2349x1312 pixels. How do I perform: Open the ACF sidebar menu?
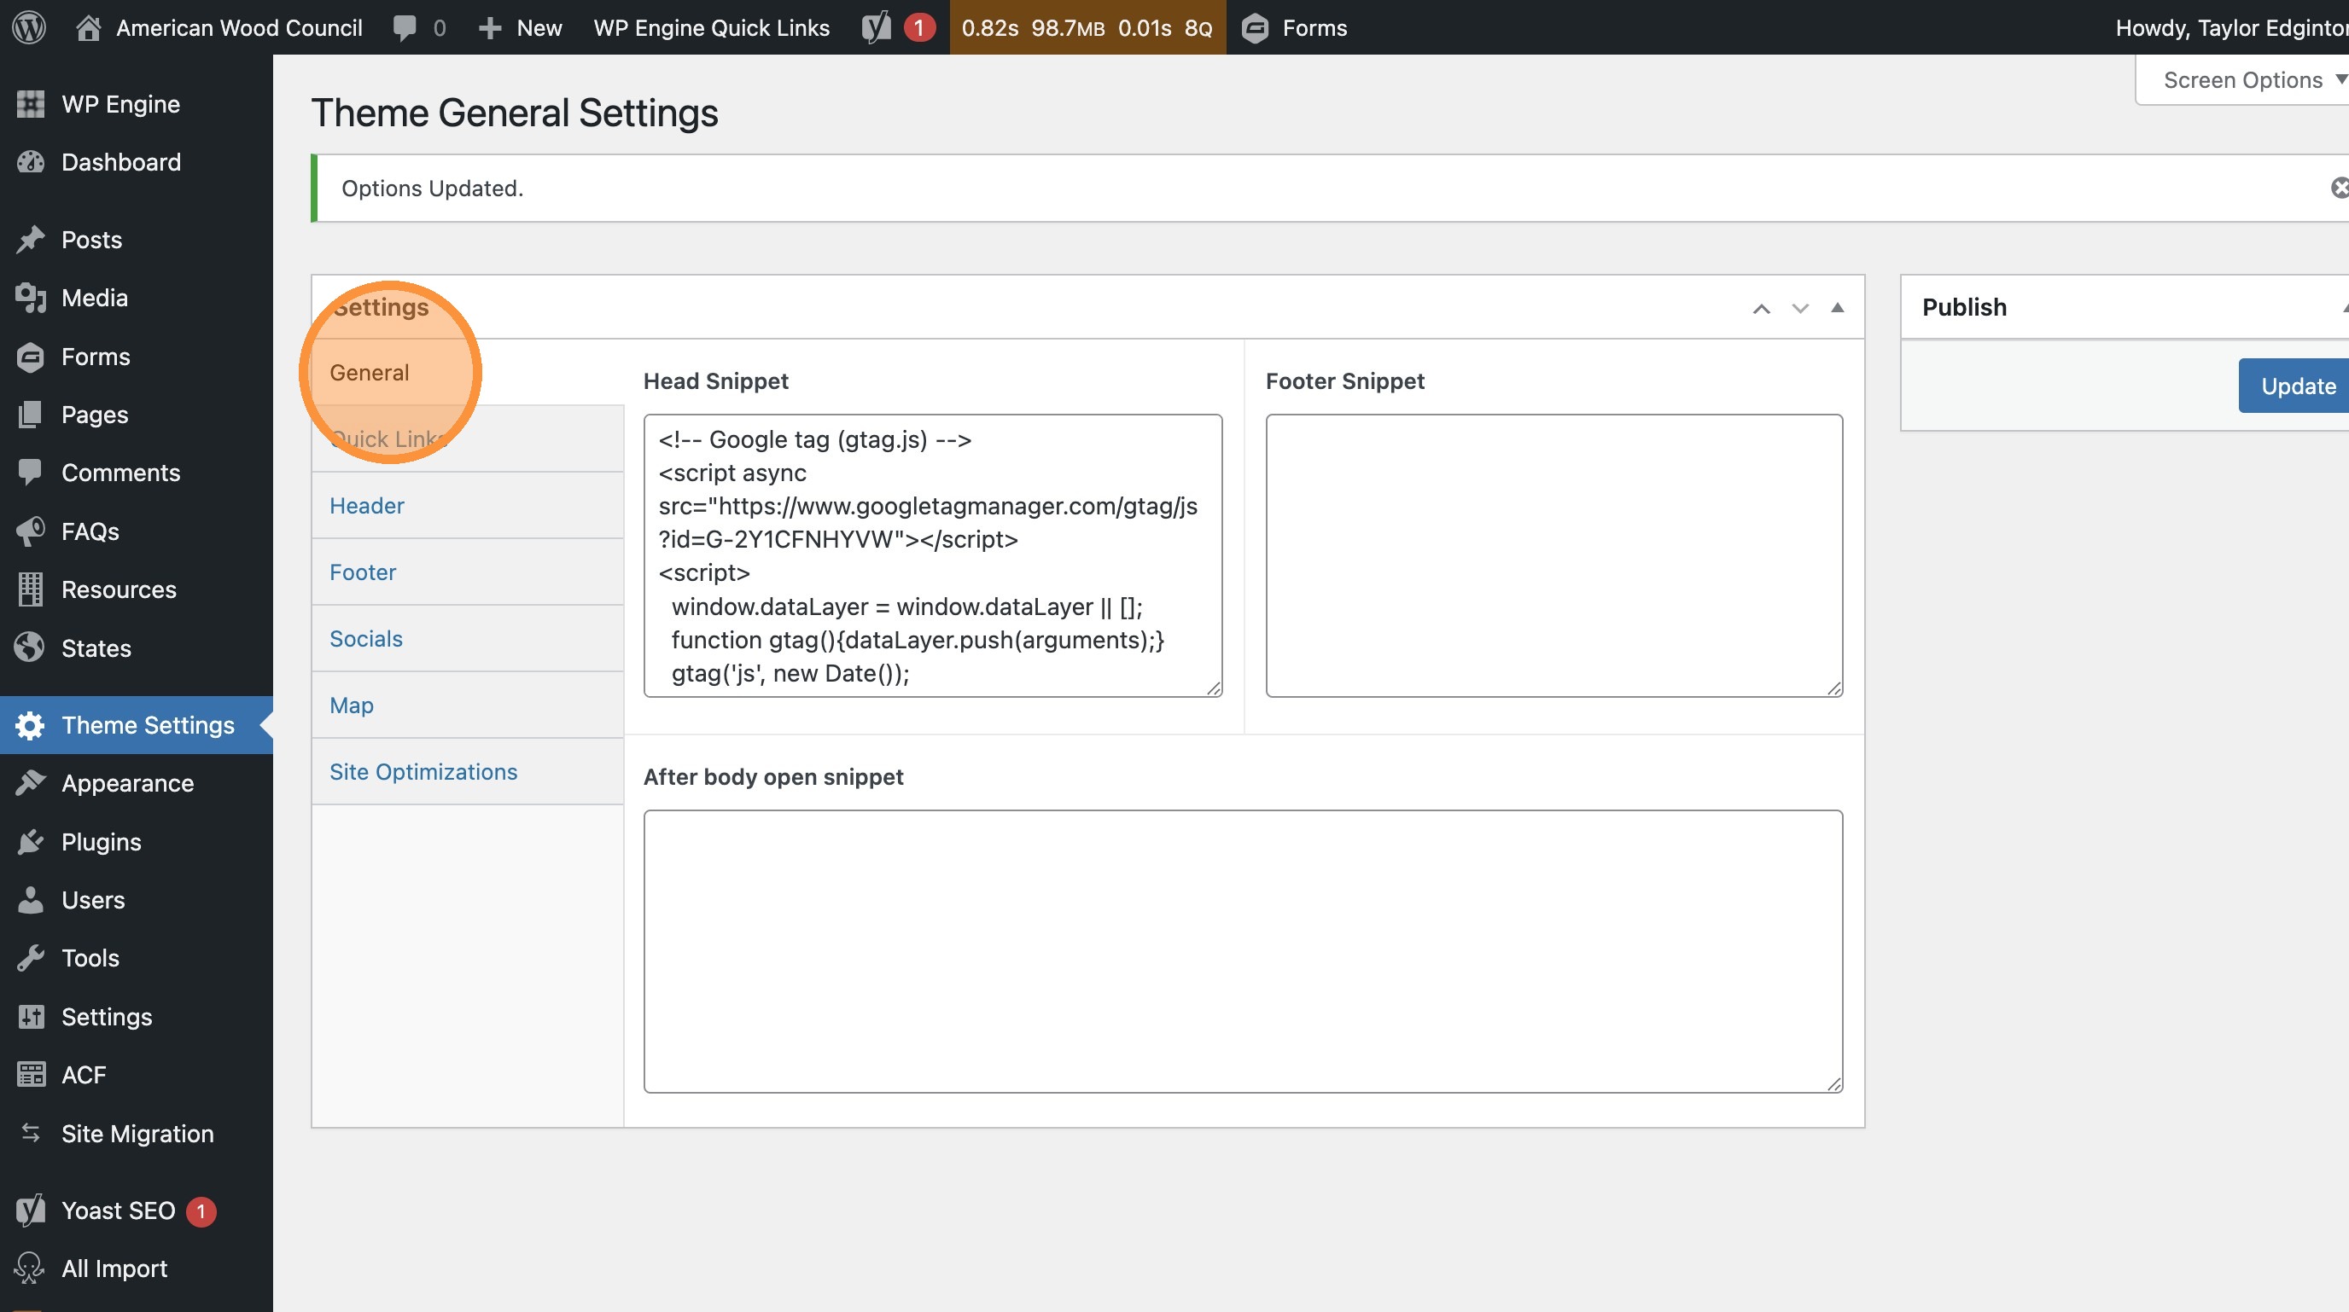pos(83,1074)
